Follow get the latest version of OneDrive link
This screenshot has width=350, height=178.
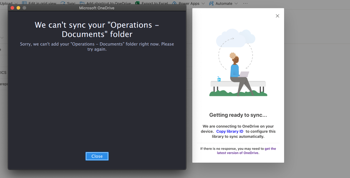tap(246, 151)
